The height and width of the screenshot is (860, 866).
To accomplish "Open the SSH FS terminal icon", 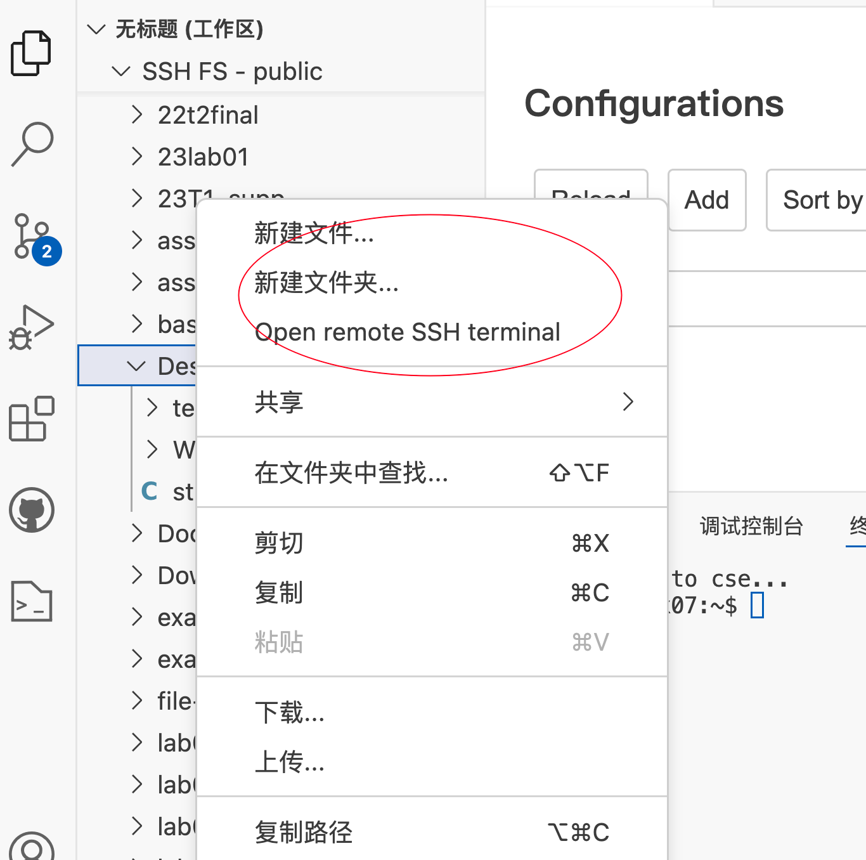I will coord(32,601).
